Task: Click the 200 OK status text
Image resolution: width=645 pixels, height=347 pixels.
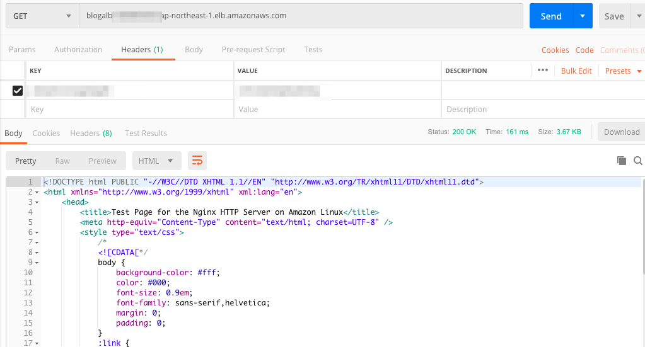Action: pos(464,132)
